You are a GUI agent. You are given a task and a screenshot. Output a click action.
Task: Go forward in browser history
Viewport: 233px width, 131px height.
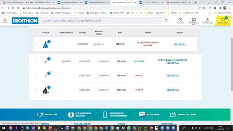tap(8, 8)
